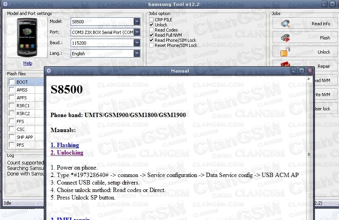Click the Read info job button
Image resolution: width=339 pixels, height=220 pixels.
(x=305, y=23)
